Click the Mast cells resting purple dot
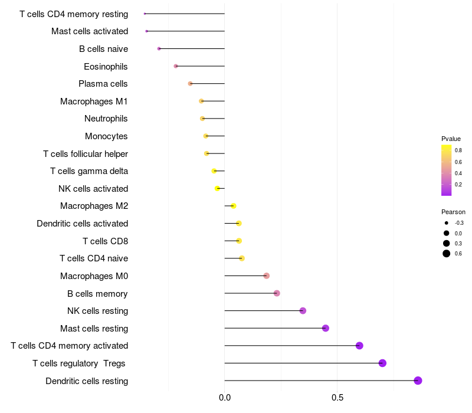The width and height of the screenshot is (472, 413). click(x=325, y=328)
